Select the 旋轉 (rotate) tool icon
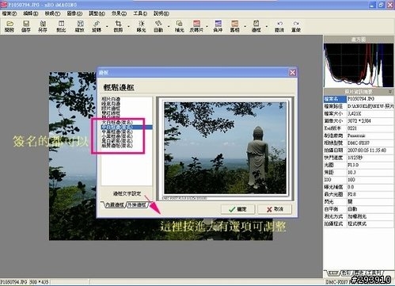Image resolution: width=395 pixels, height=286 pixels. click(x=97, y=26)
